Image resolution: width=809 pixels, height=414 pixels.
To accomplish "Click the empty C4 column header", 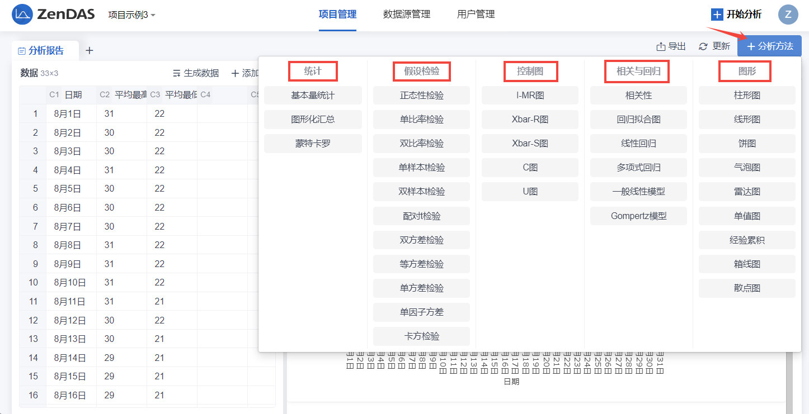I will [222, 95].
